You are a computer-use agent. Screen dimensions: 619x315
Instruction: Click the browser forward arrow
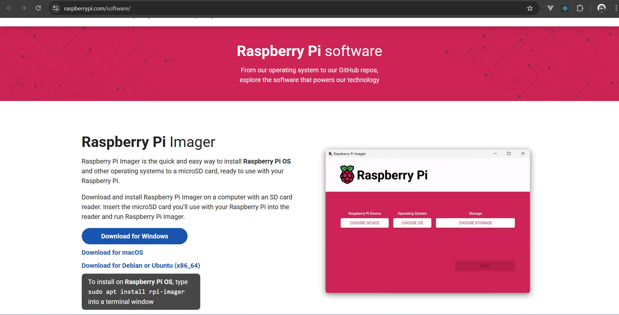click(x=23, y=8)
